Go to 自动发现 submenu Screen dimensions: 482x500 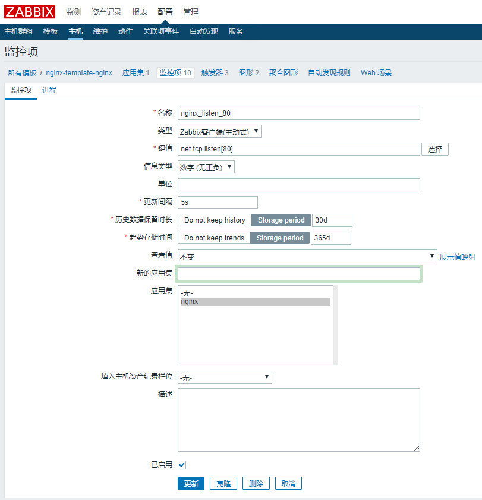click(204, 31)
